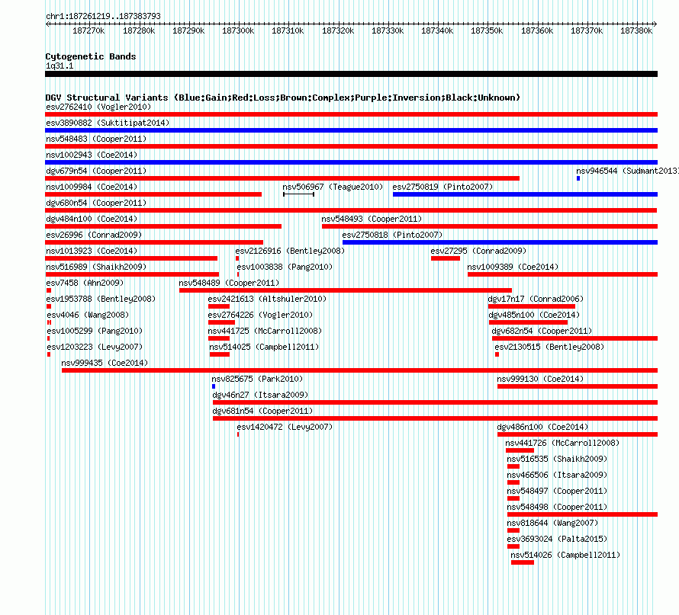Open esv2421613 (Altshuler2010) label

pyautogui.click(x=267, y=299)
